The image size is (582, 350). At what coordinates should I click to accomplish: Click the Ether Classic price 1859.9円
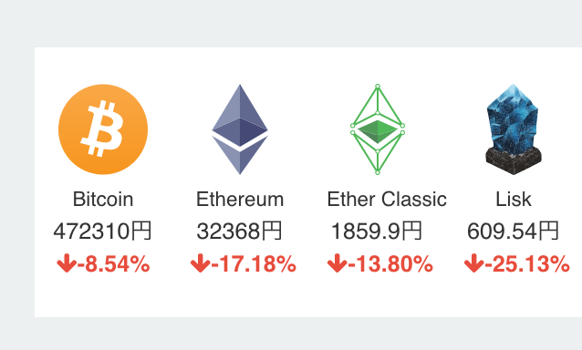click(x=377, y=231)
